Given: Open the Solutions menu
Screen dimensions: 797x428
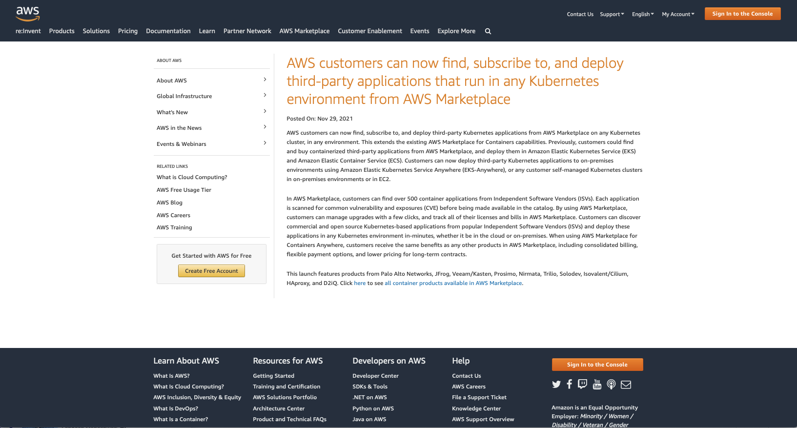Looking at the screenshot, I should pos(96,31).
